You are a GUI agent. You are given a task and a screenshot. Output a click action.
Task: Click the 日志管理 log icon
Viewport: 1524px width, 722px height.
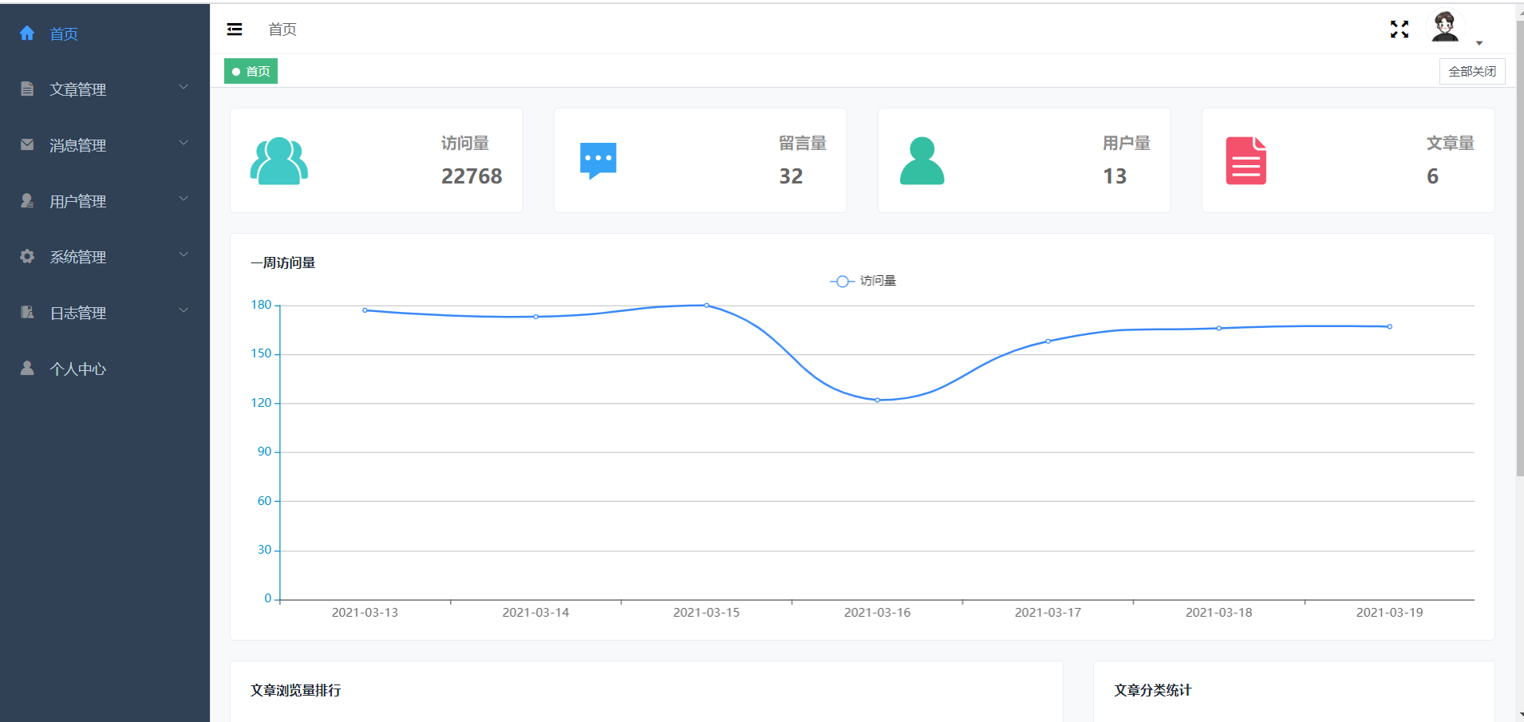26,312
